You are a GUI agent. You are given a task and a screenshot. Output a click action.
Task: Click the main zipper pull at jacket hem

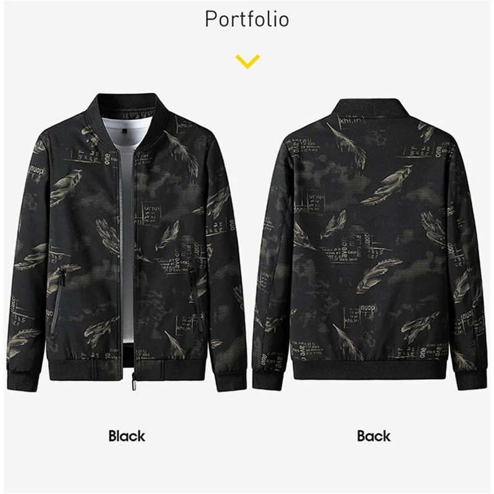coord(135,382)
